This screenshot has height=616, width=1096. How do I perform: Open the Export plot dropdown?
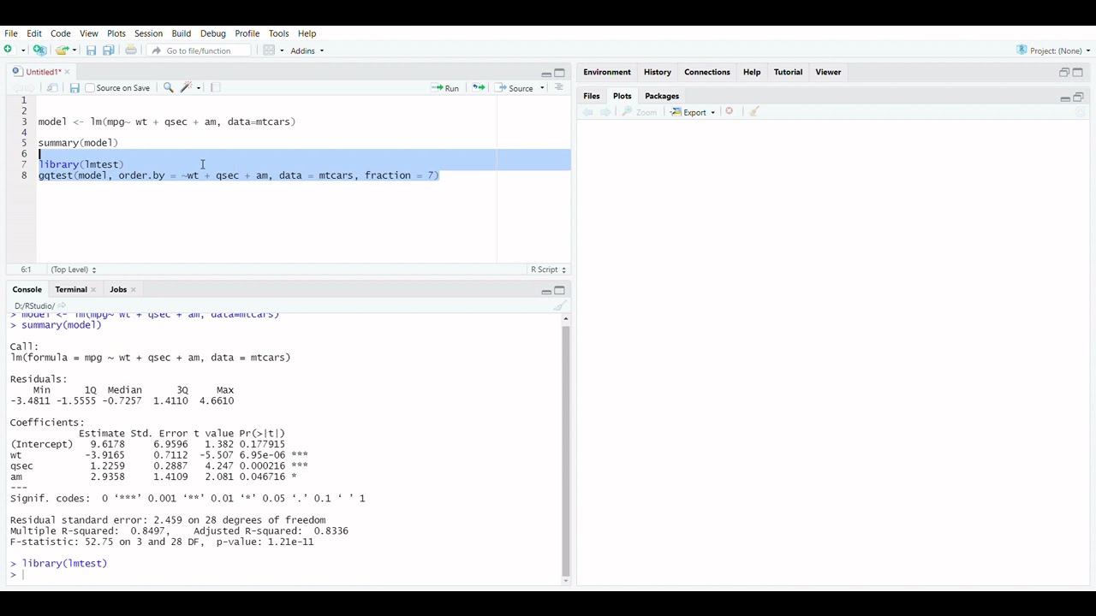point(694,112)
